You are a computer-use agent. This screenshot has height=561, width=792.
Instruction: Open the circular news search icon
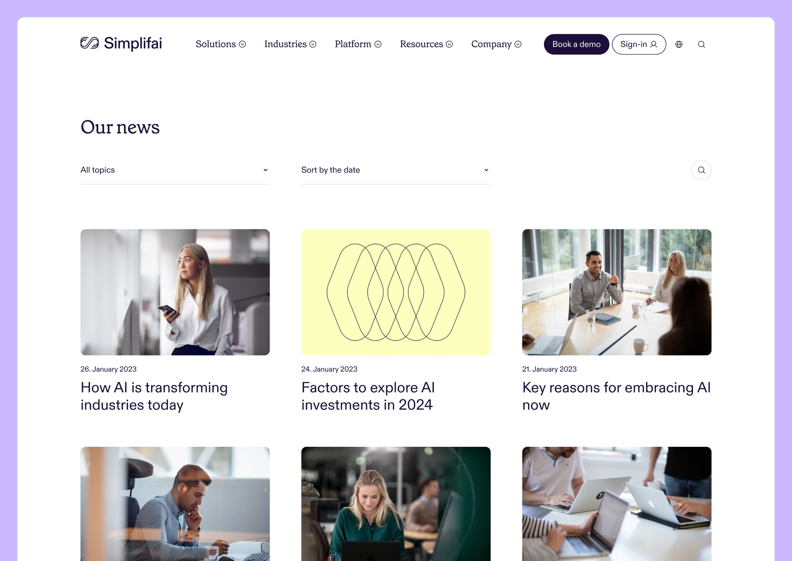coord(701,170)
